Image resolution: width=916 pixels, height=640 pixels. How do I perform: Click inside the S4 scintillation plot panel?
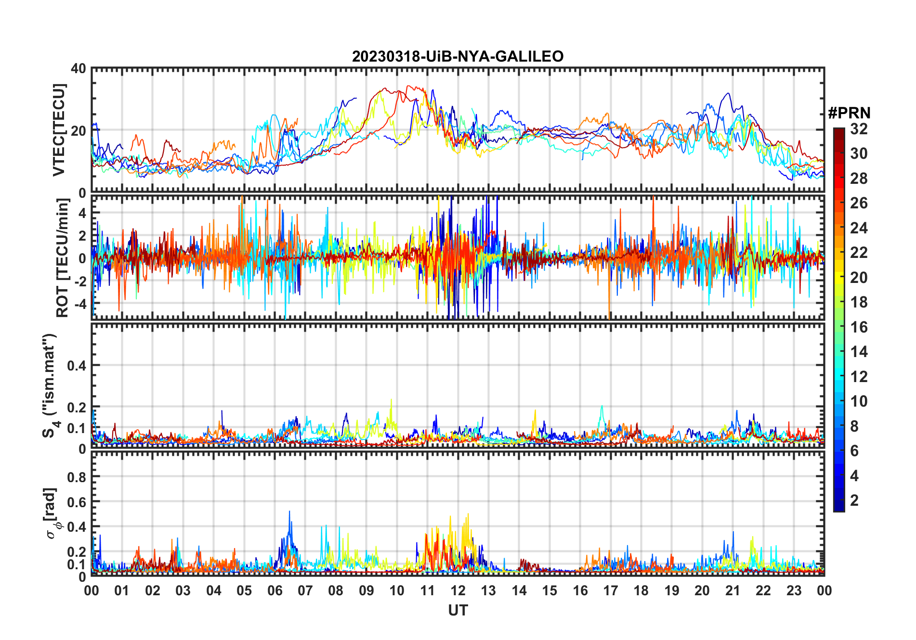coord(458,385)
